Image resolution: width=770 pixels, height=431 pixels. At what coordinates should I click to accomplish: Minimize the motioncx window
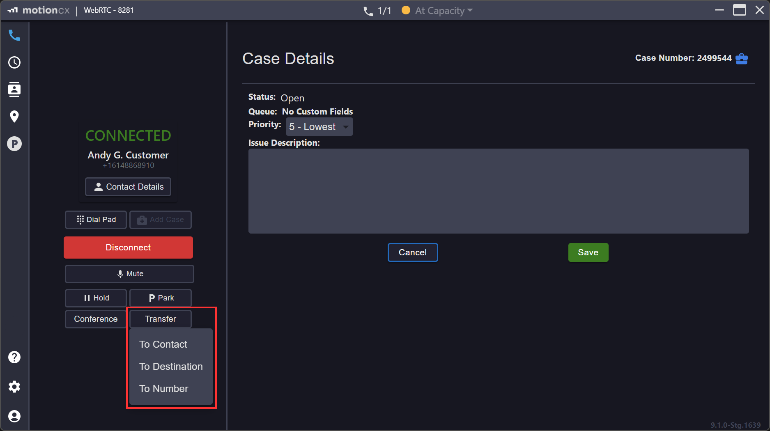[x=719, y=10]
